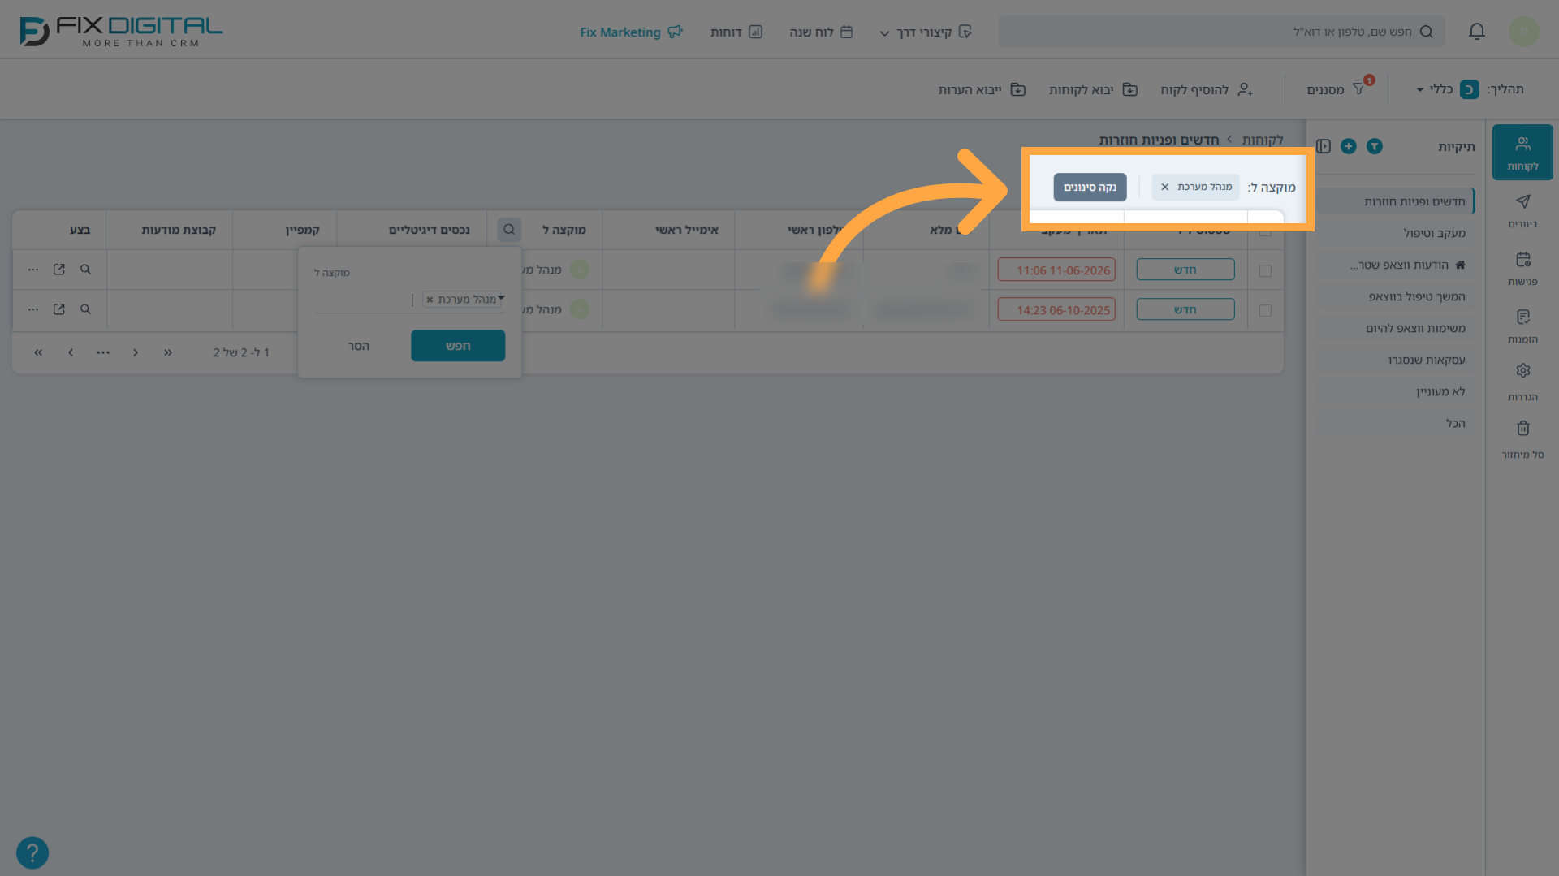Click the מוקצה ל column search icon

pos(509,230)
